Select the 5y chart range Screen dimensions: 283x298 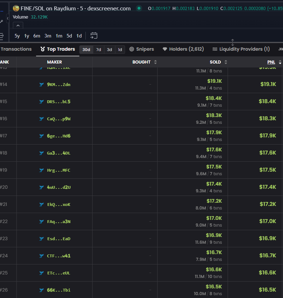[x=17, y=36]
